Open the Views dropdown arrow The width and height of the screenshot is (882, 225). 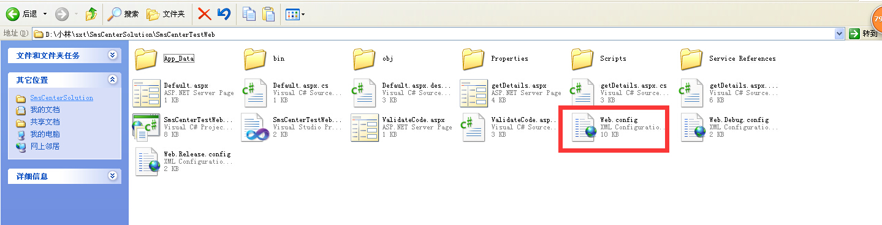(x=303, y=13)
